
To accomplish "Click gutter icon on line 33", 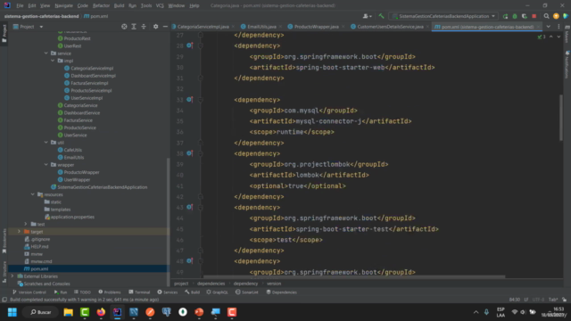I will [189, 99].
